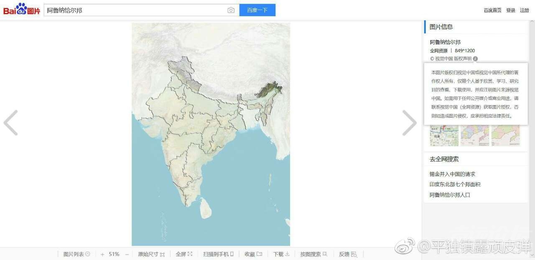The width and height of the screenshot is (535, 260).
Task: Download image via 下载 button
Action: tap(281, 254)
